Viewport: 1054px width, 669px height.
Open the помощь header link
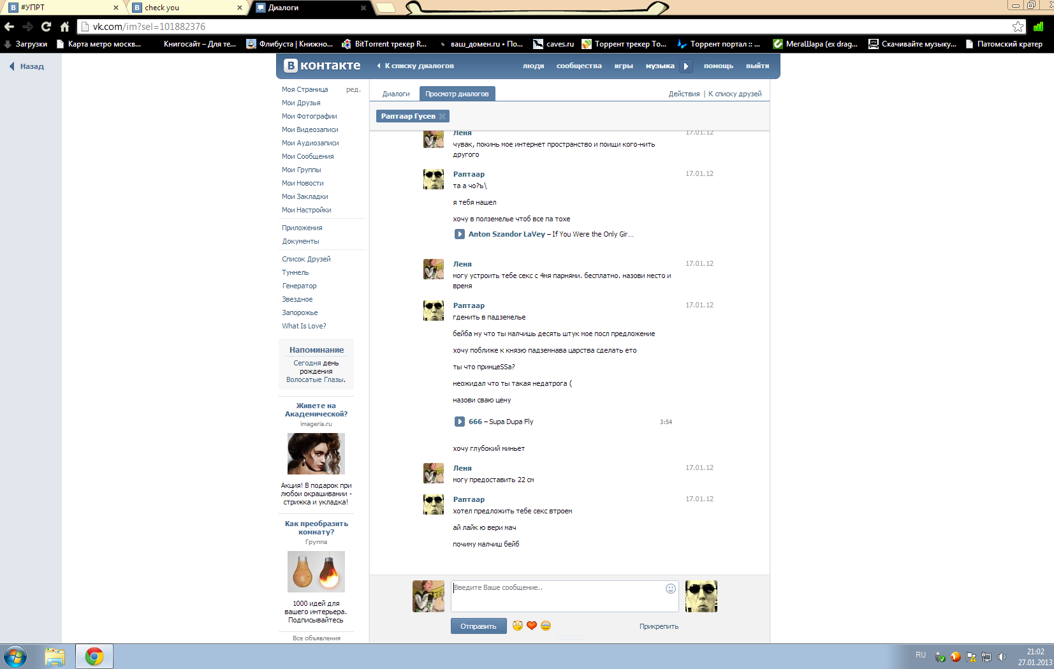pos(719,66)
